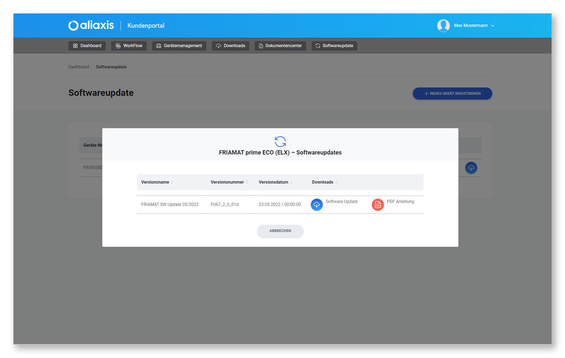Sort by the Versionsdatum column
The width and height of the screenshot is (565, 358).
pos(275,182)
